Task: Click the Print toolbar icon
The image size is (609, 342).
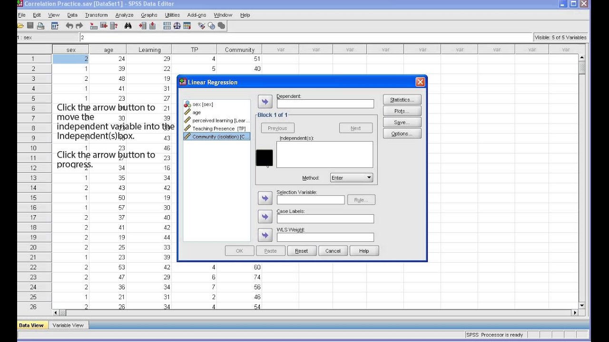Action: point(40,26)
